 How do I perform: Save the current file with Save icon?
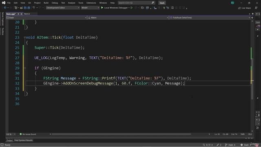[25, 8]
